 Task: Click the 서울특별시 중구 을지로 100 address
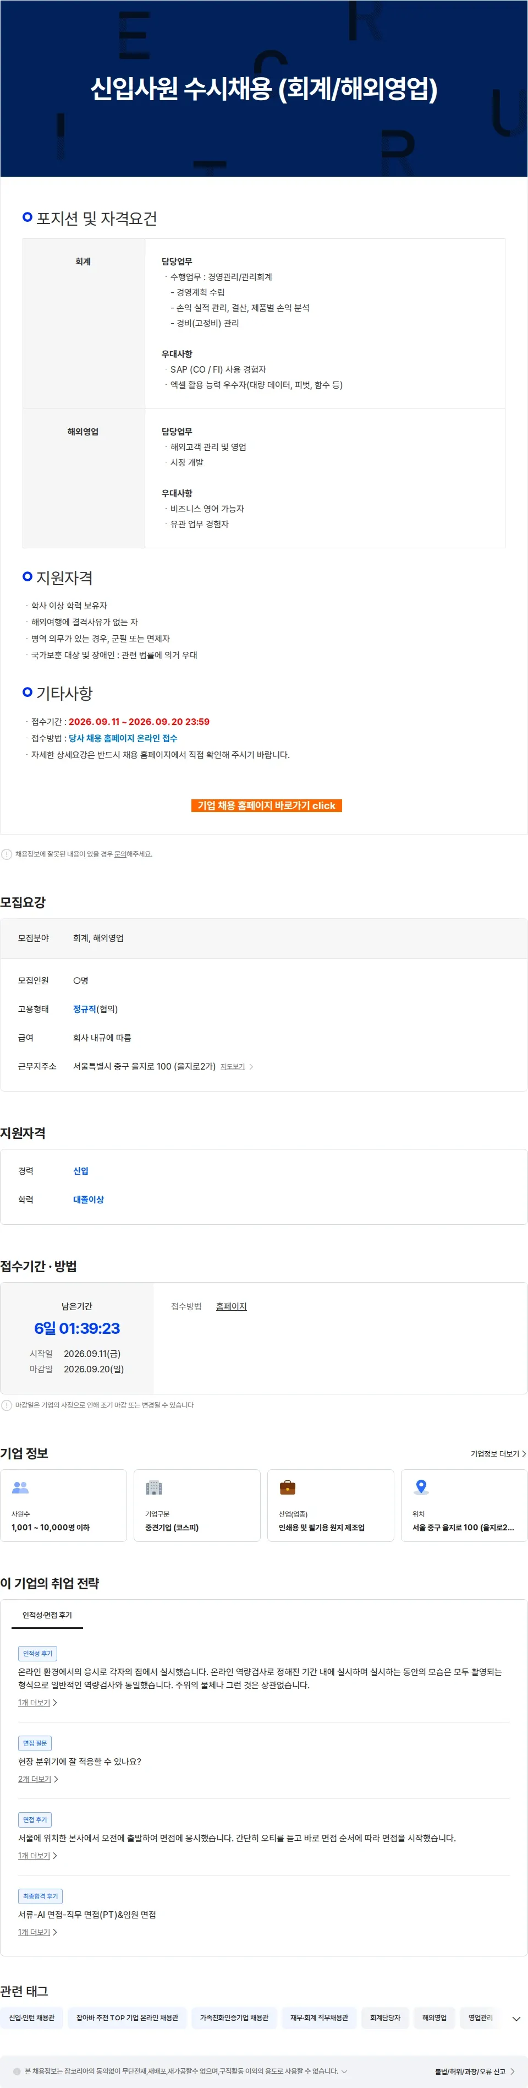click(144, 1066)
